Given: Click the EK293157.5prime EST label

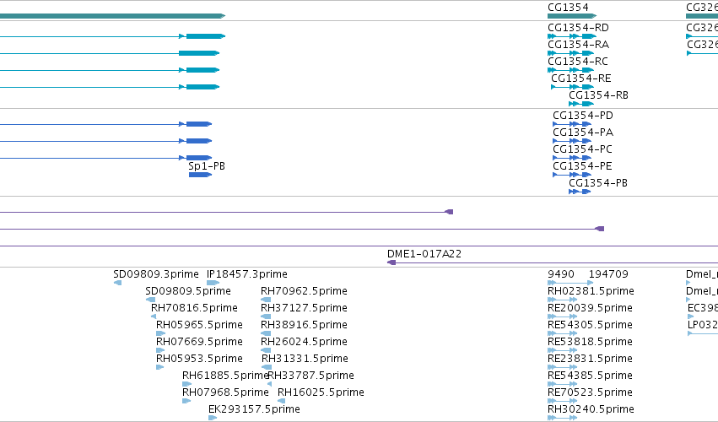Looking at the screenshot, I should 254,409.
